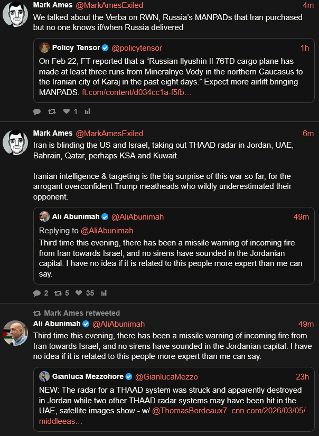Click the reply icon on the Verba MANPADs tweet

pyautogui.click(x=37, y=111)
